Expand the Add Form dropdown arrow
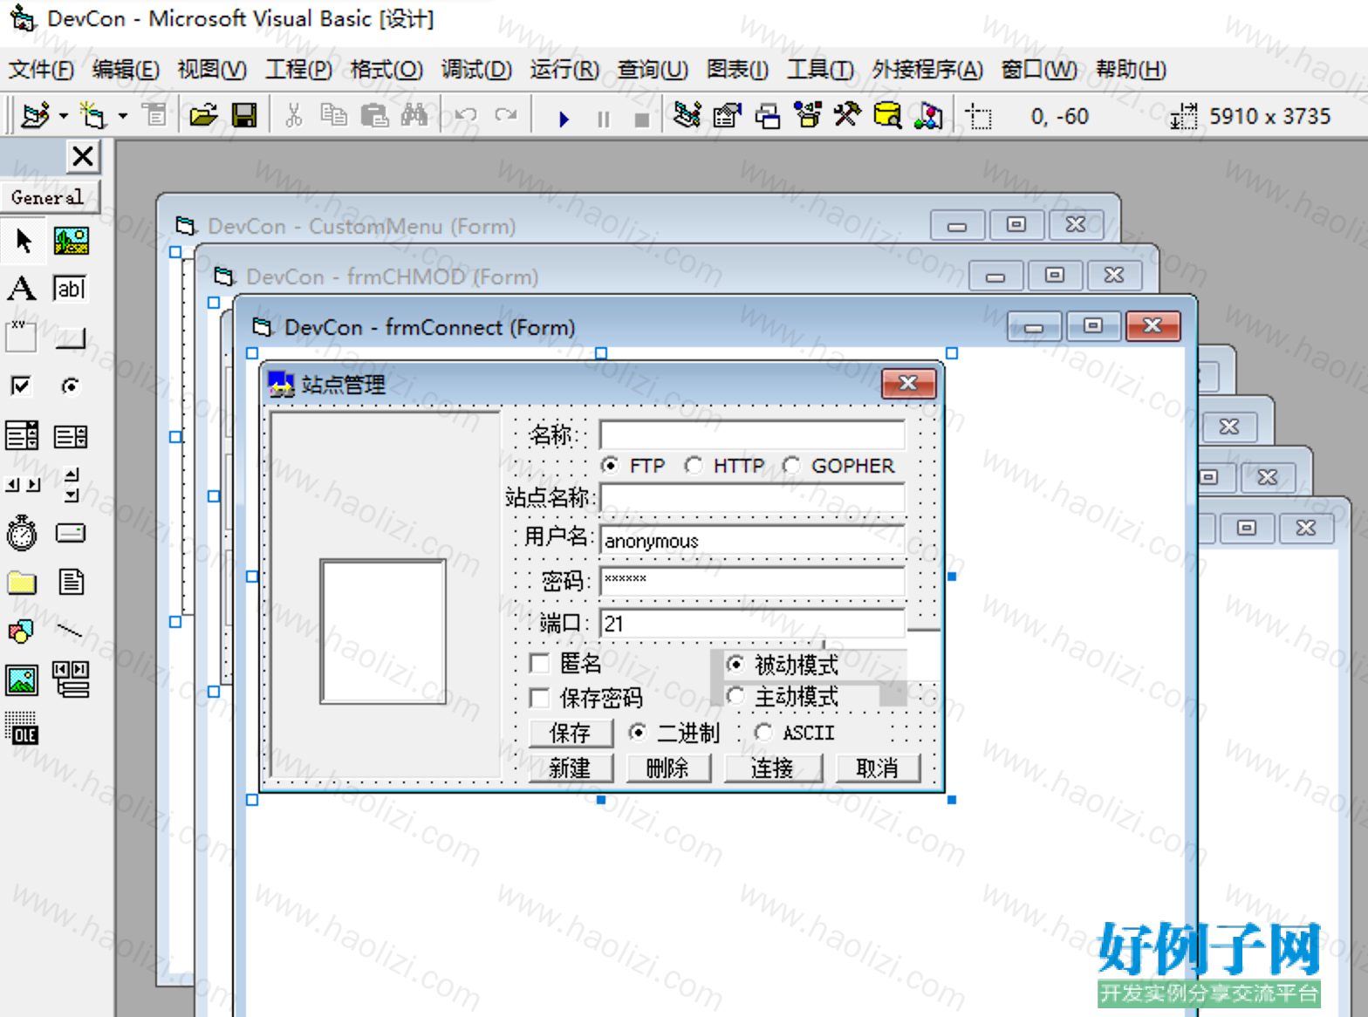Image resolution: width=1368 pixels, height=1017 pixels. click(122, 115)
